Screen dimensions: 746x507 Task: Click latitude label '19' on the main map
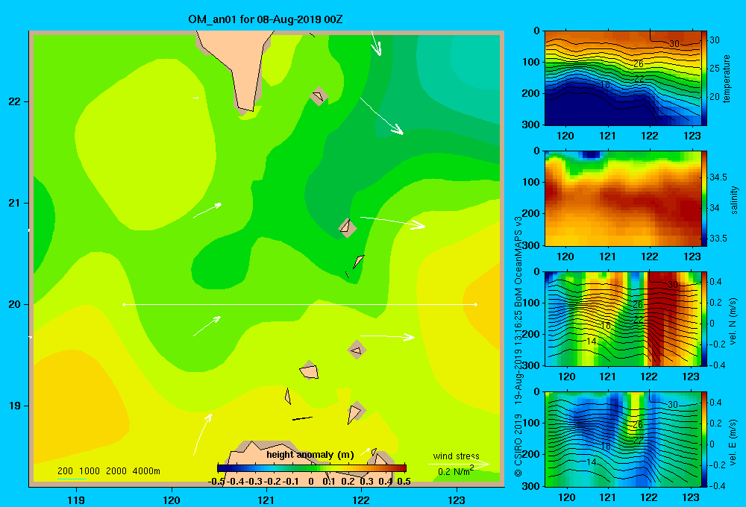click(14, 406)
